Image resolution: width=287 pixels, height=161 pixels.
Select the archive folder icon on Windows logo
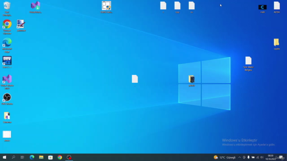pyautogui.click(x=191, y=80)
